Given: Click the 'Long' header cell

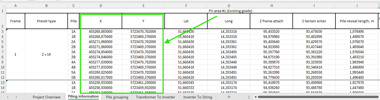Looking at the screenshot, I should pos(229,21).
